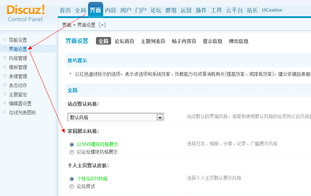Image resolution: width=311 pixels, height=196 pixels.
Task: Select 以论坛模块风格展示 radio option
Action: tap(71, 152)
